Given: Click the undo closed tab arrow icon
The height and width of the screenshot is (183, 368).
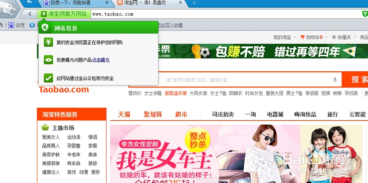Looking at the screenshot, I should coord(29,3).
